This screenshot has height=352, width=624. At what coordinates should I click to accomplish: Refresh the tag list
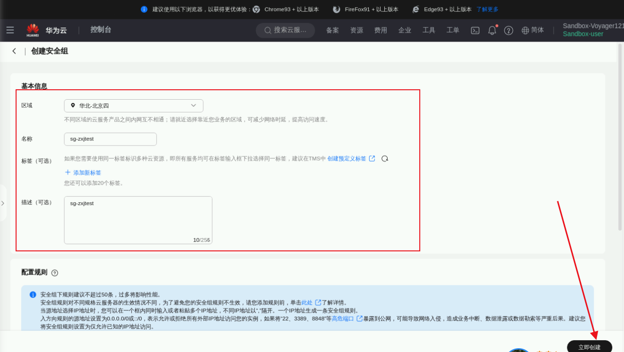coord(385,159)
